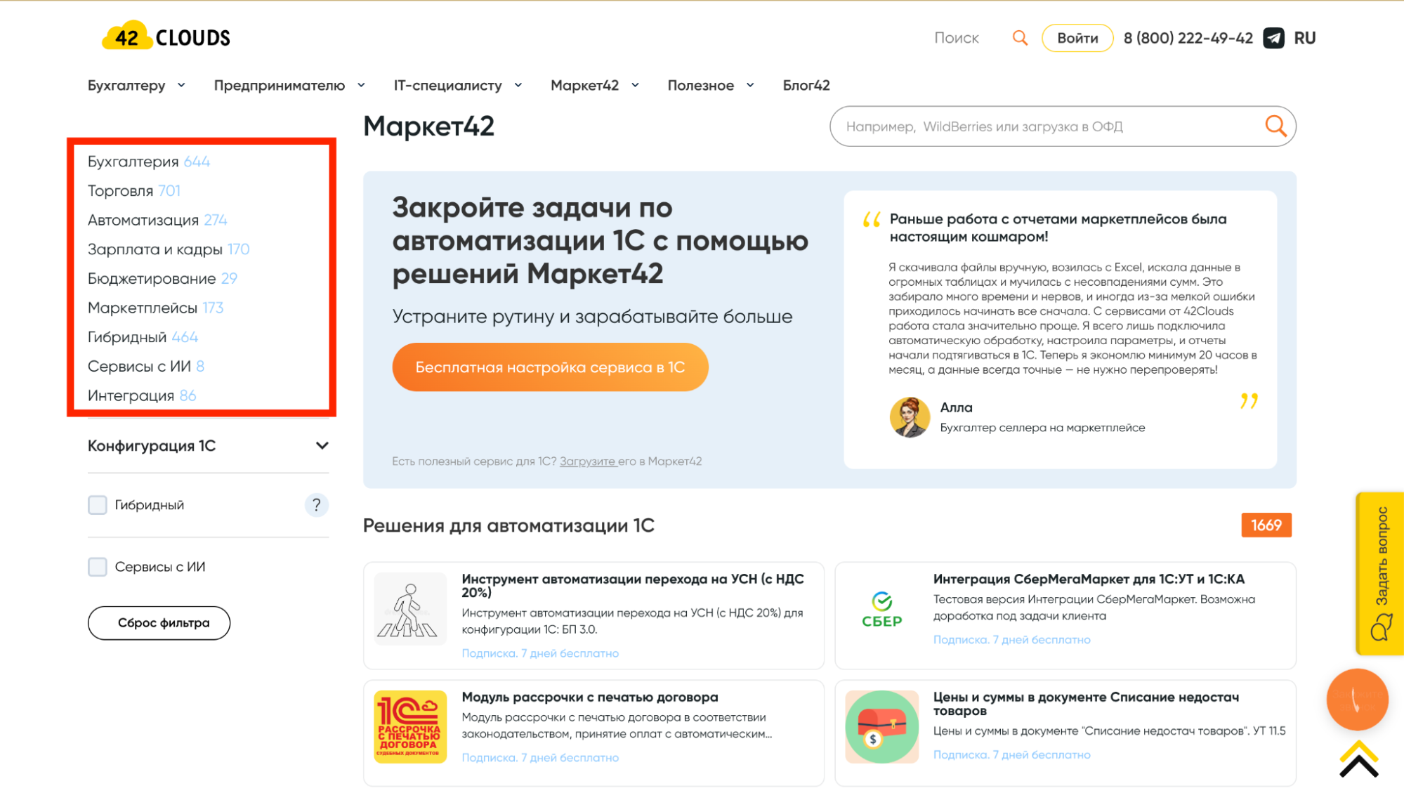Open the Блог42 menu item

pyautogui.click(x=806, y=86)
